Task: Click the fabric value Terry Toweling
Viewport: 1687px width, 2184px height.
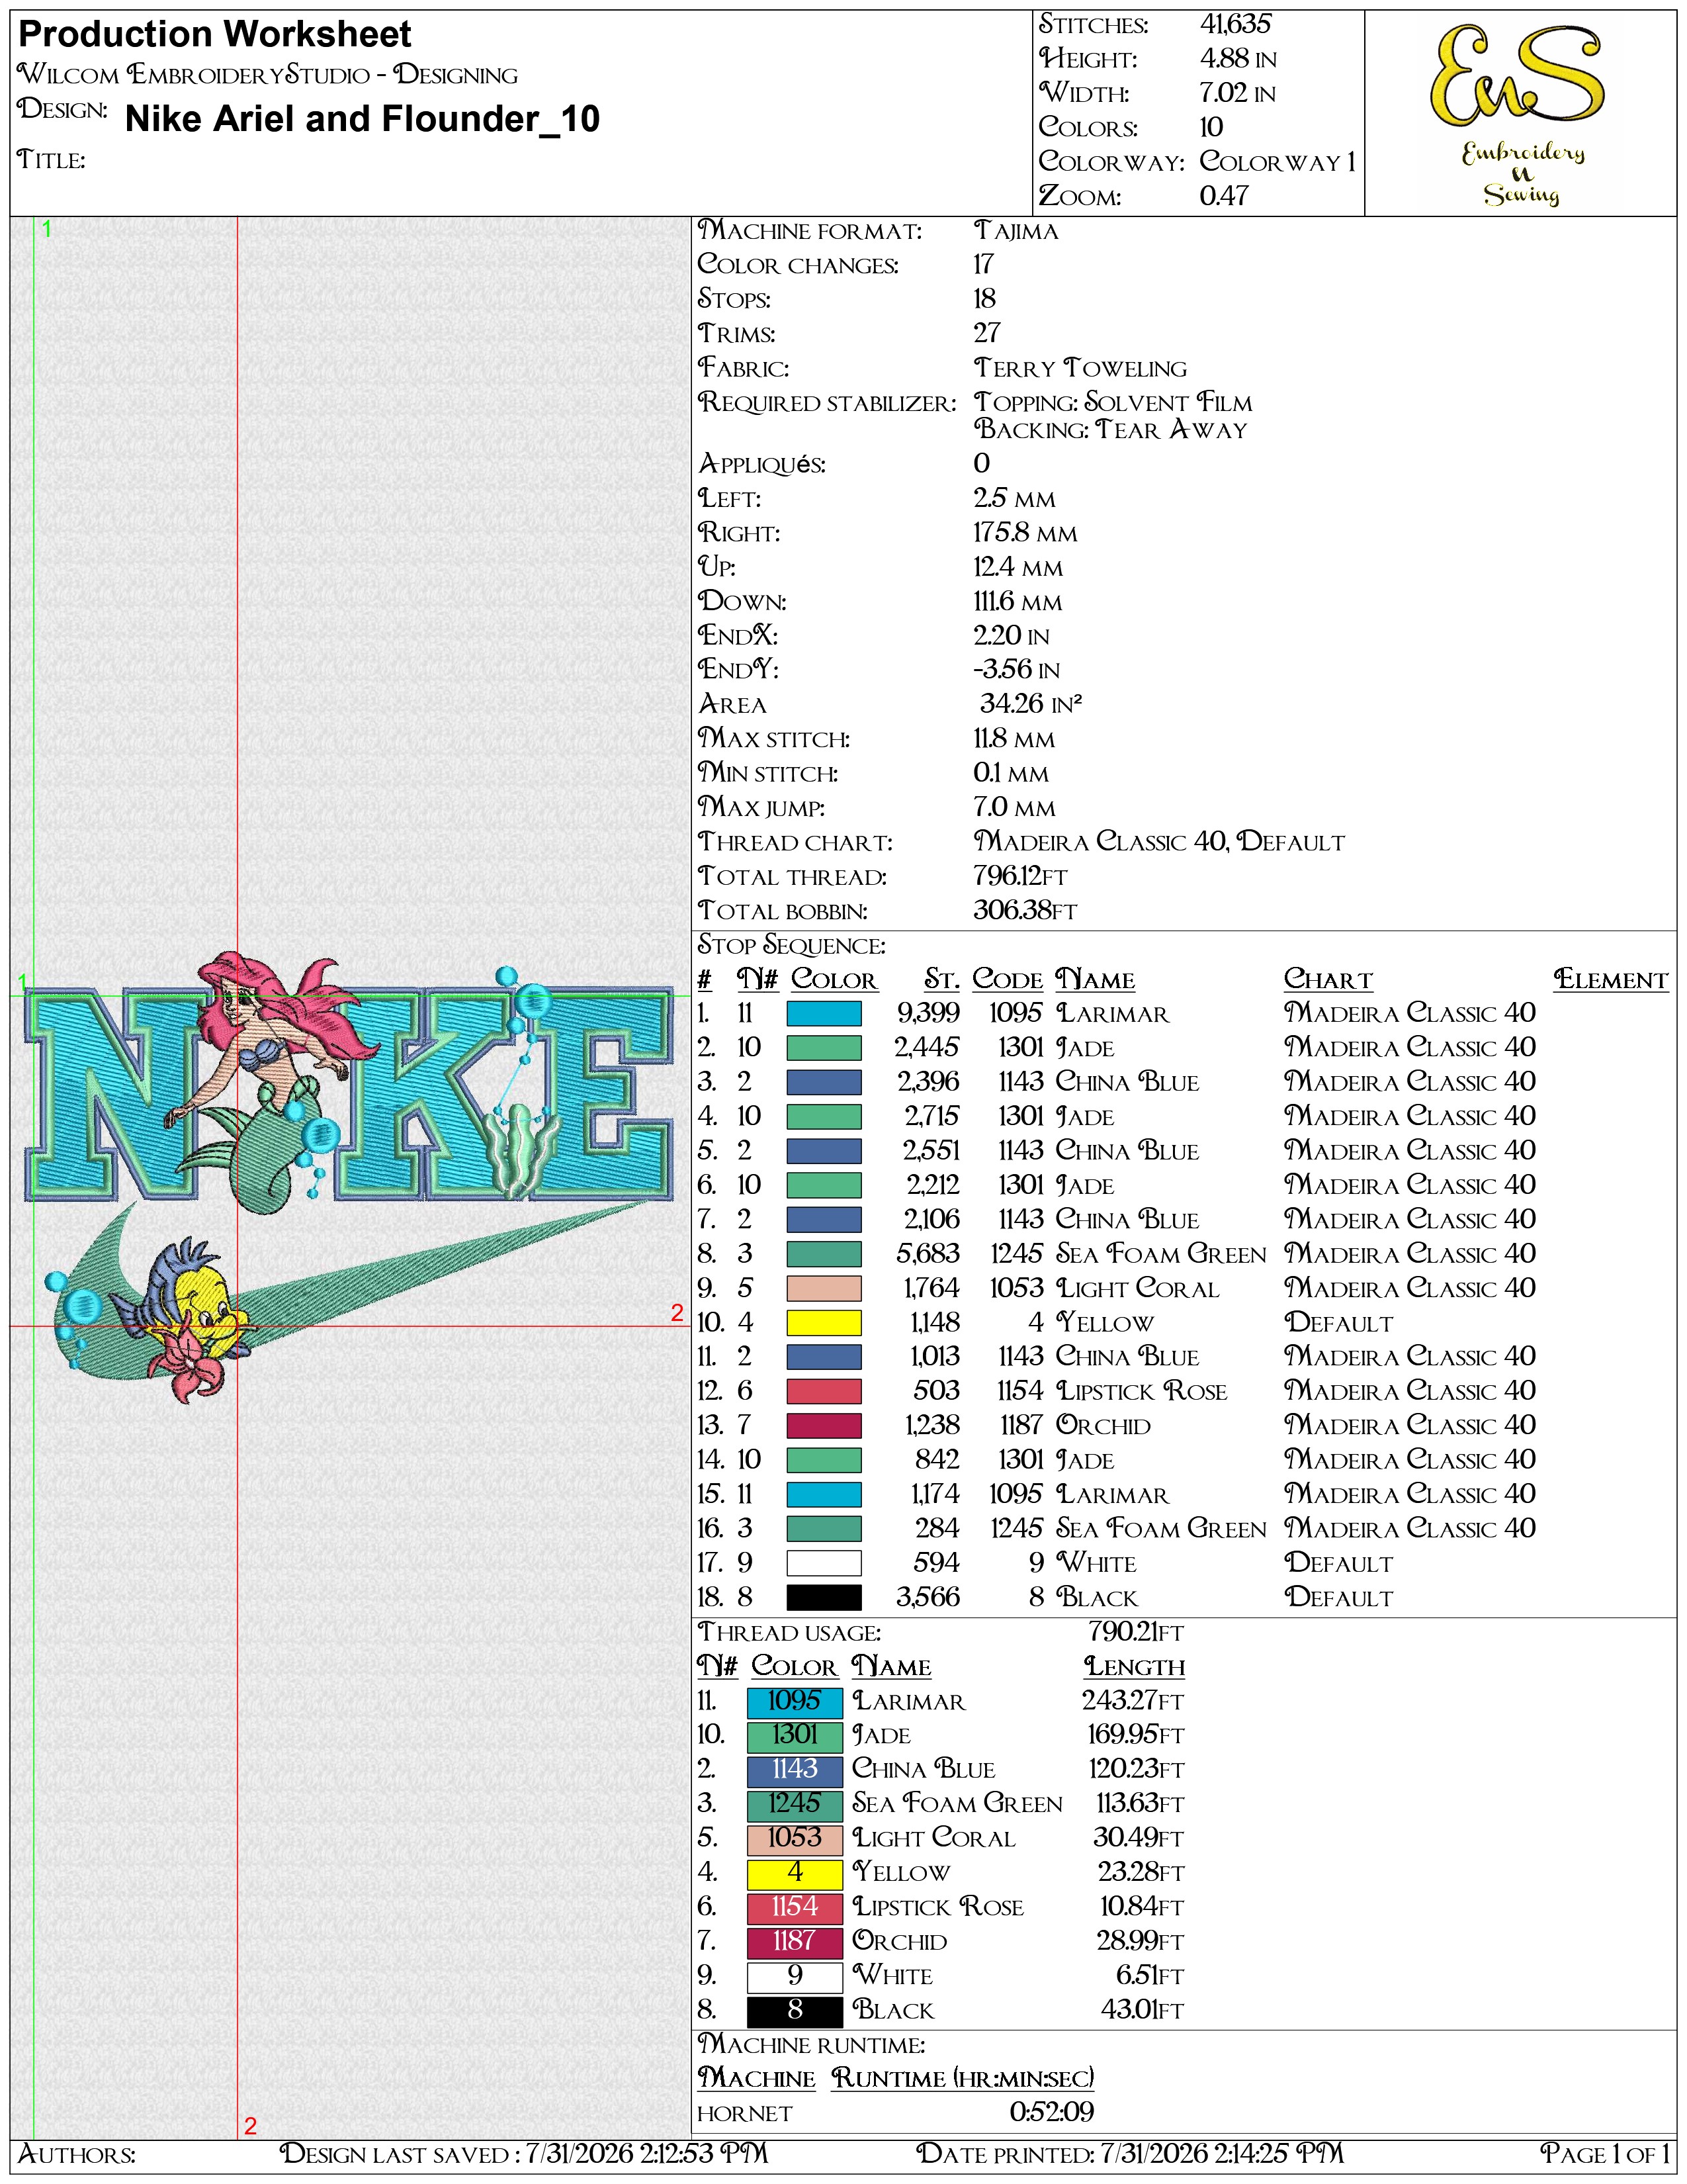Action: (1080, 368)
